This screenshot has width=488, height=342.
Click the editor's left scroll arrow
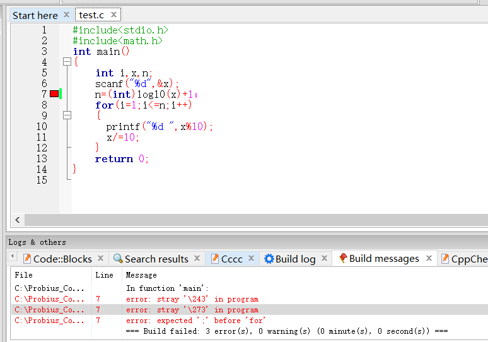[x=18, y=220]
